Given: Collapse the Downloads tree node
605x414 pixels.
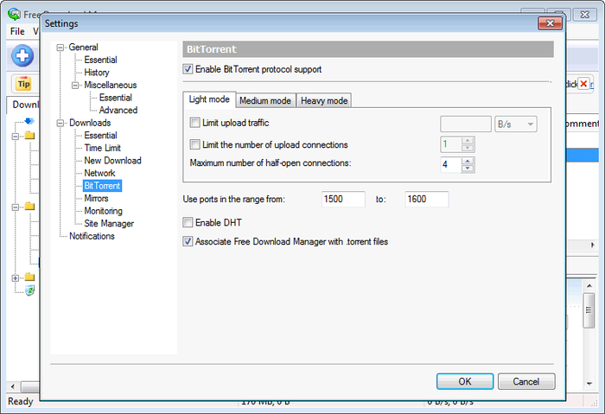Looking at the screenshot, I should coord(60,123).
